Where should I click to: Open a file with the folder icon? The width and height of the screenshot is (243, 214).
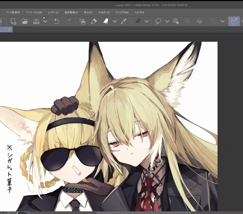tap(25, 21)
